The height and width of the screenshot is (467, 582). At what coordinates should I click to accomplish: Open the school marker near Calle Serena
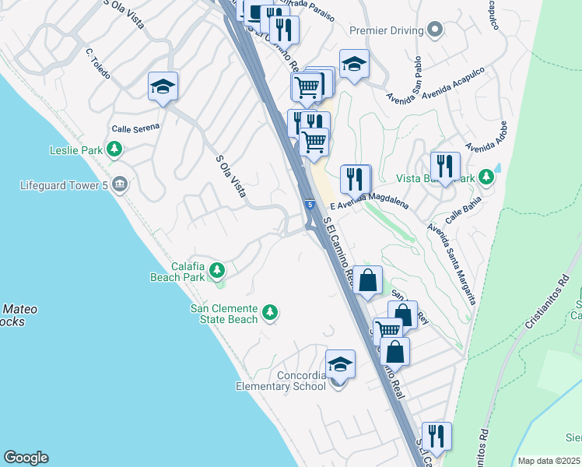coord(163,90)
